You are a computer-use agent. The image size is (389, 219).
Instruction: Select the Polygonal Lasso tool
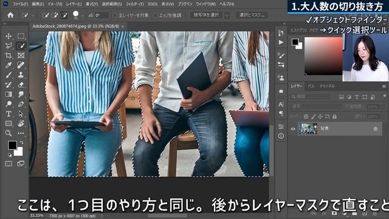(9, 46)
